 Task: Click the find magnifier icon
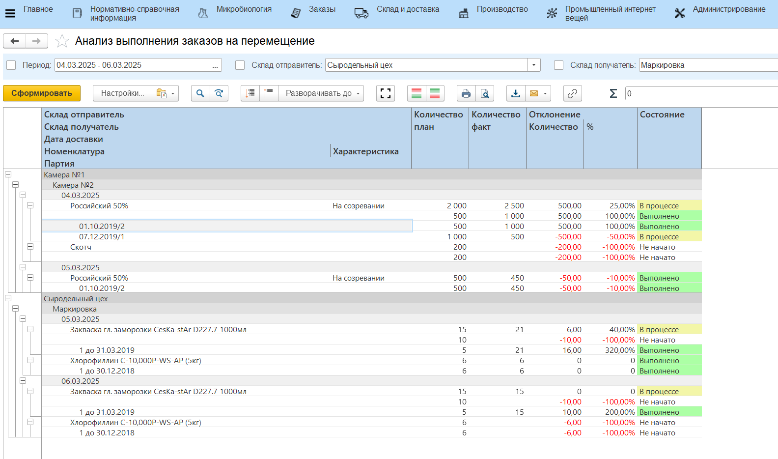[x=200, y=93]
